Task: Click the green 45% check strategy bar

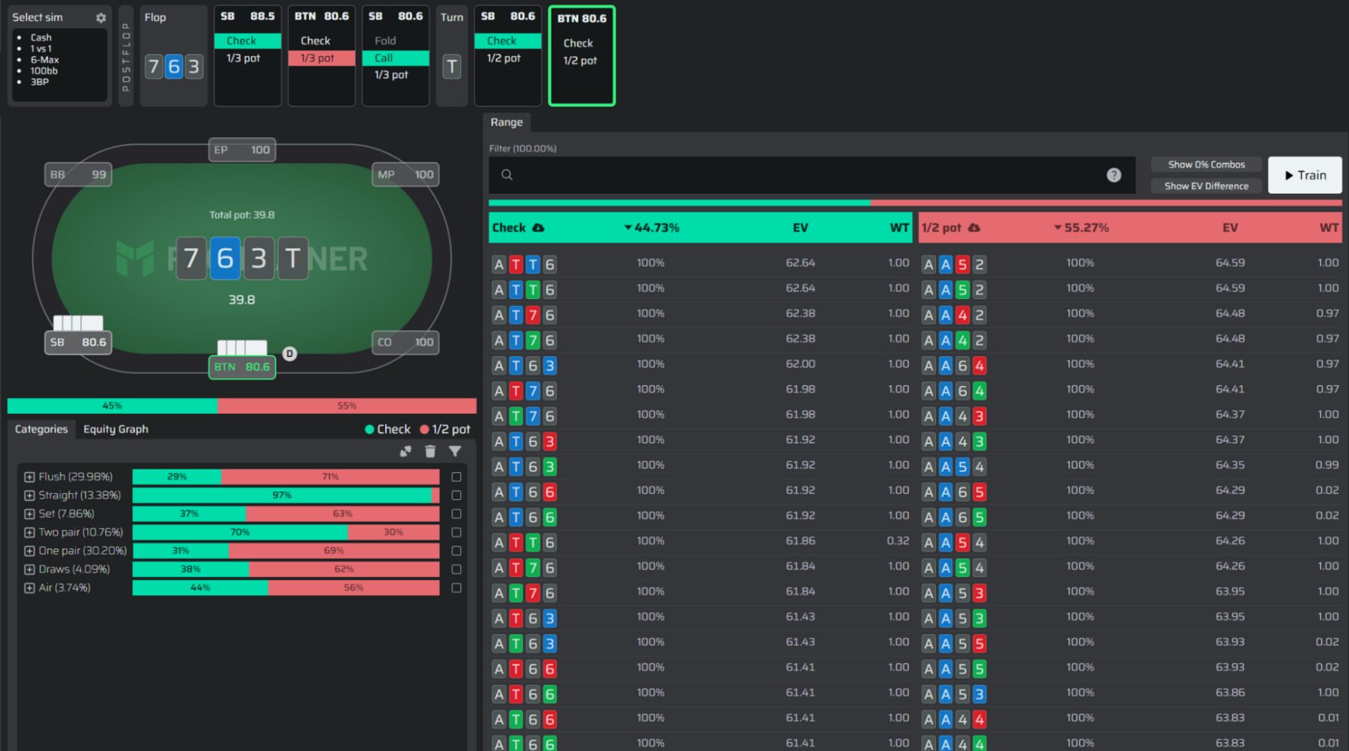Action: click(112, 405)
